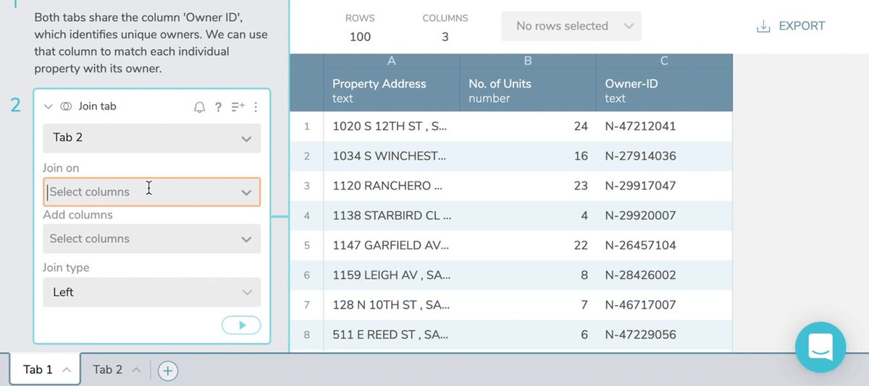This screenshot has height=386, width=869.
Task: Select cell 128 N 10TH ST
Action: click(391, 305)
